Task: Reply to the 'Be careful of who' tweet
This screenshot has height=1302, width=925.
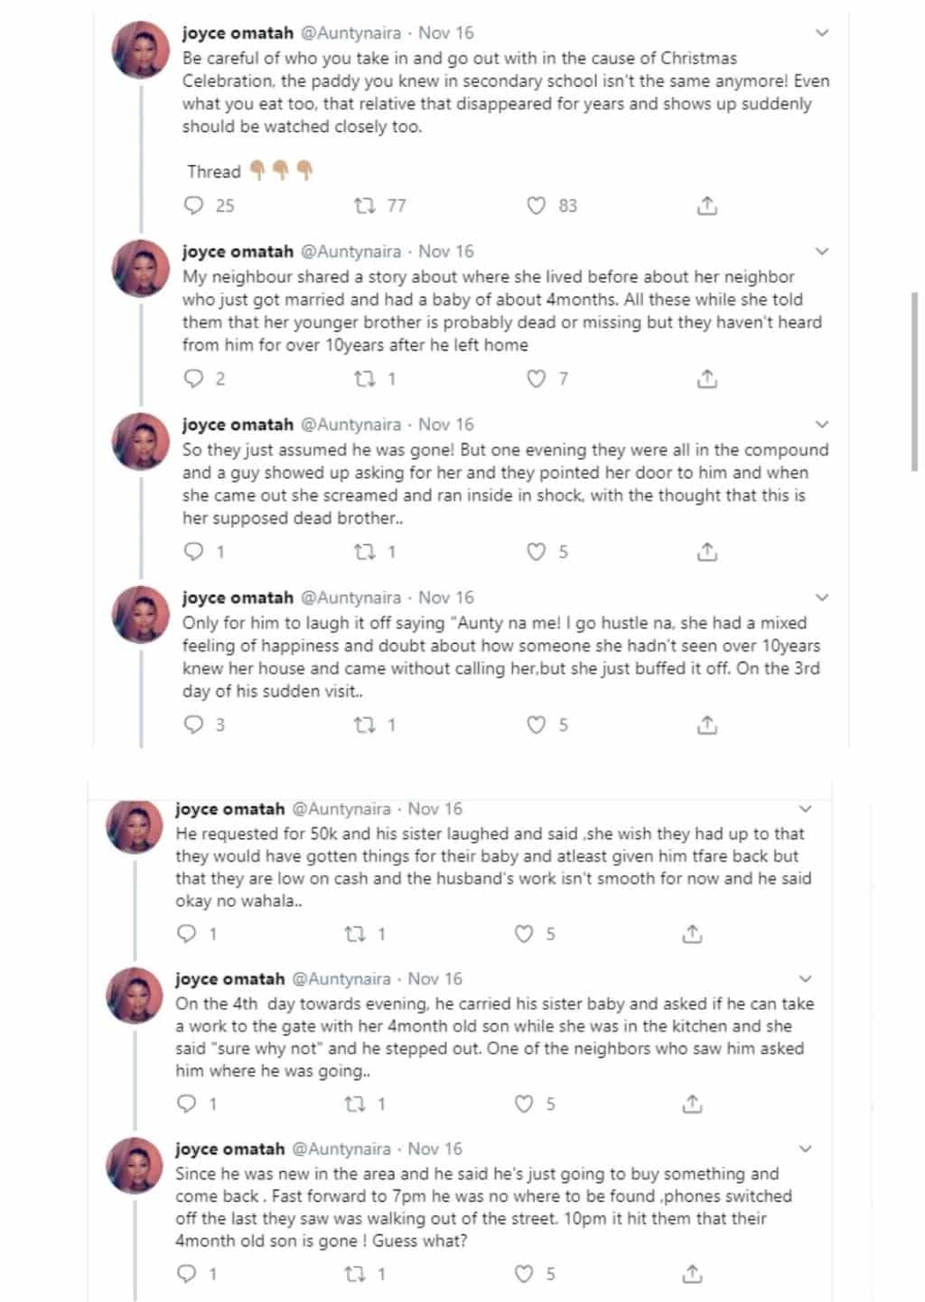Action: pos(194,206)
